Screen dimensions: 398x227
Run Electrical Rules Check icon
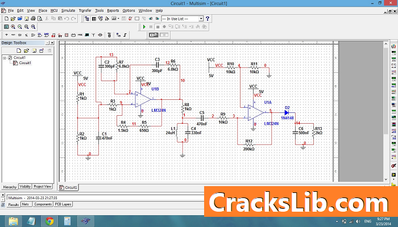click(x=130, y=19)
